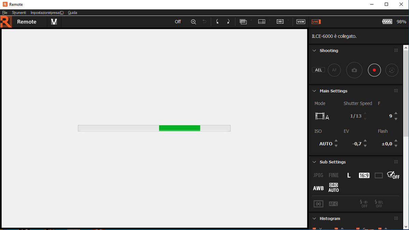Rotate the image counterclockwise
Screen dimensions: 409x230
[x=217, y=22]
